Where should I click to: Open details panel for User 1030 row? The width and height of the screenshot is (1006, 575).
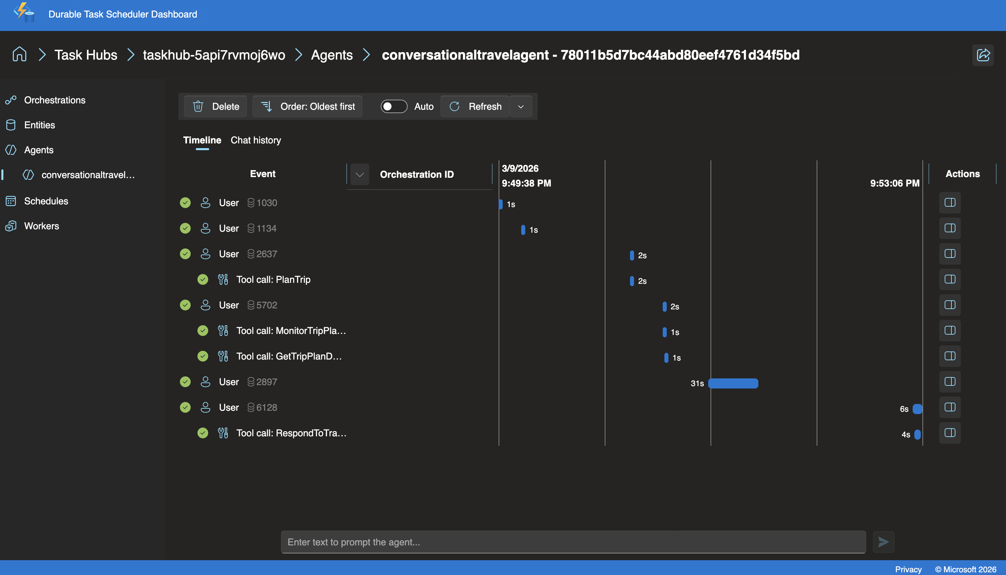point(949,203)
